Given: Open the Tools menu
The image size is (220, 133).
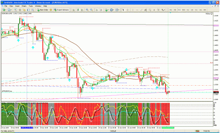Looking at the screenshot, I should 31,6.
